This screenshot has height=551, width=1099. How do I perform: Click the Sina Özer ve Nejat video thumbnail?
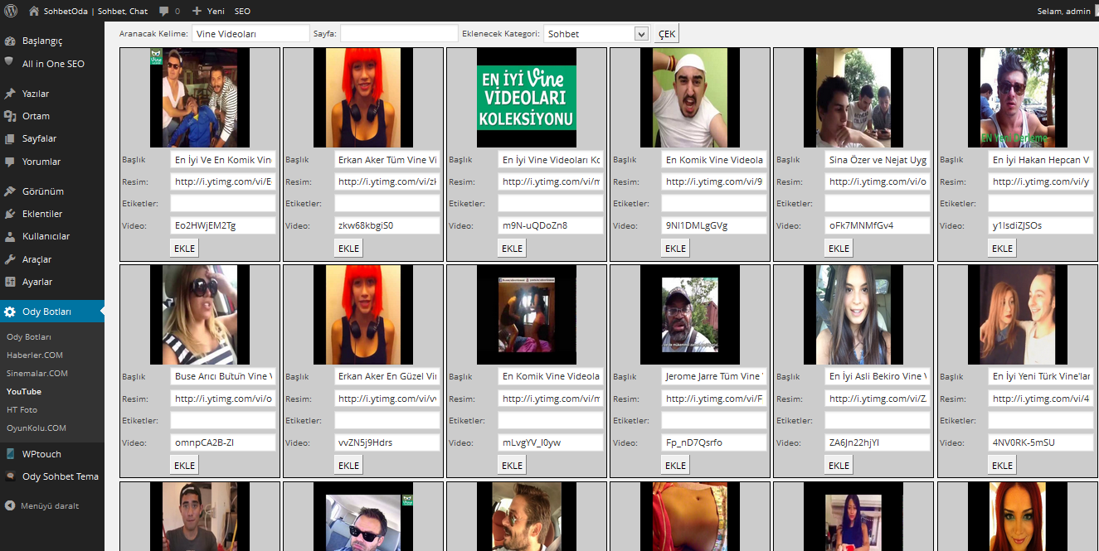point(853,98)
